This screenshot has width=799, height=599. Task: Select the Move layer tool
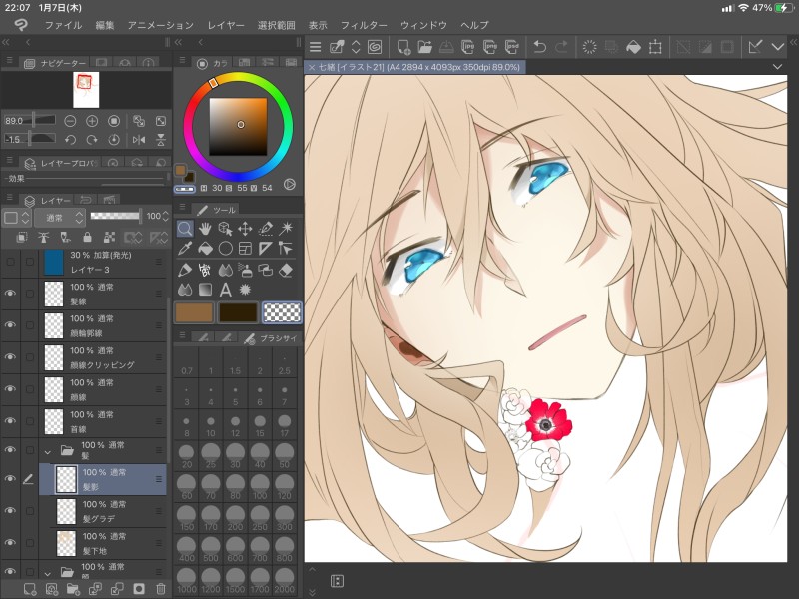[x=245, y=229]
